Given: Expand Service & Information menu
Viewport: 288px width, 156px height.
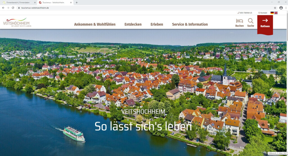Looking at the screenshot, I should 190,24.
